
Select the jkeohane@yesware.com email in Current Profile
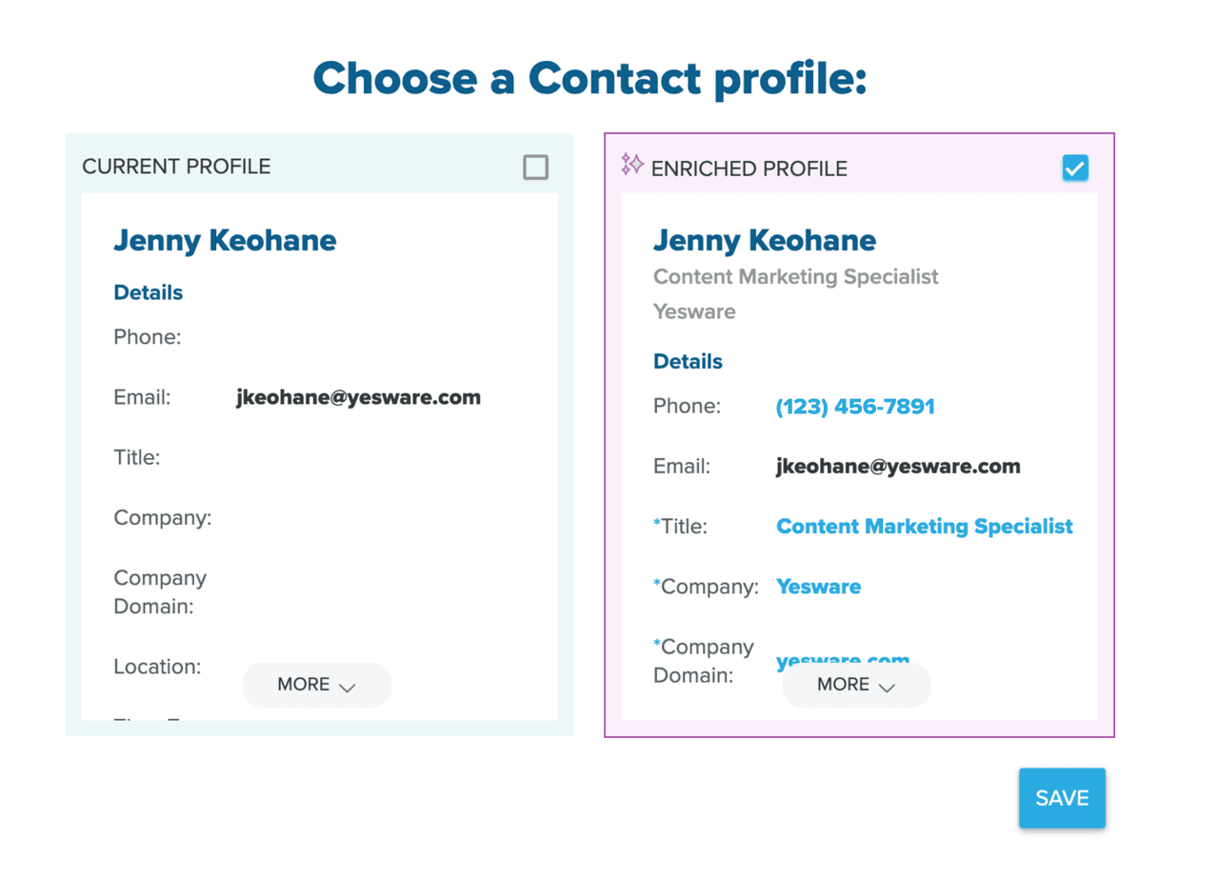pos(358,398)
